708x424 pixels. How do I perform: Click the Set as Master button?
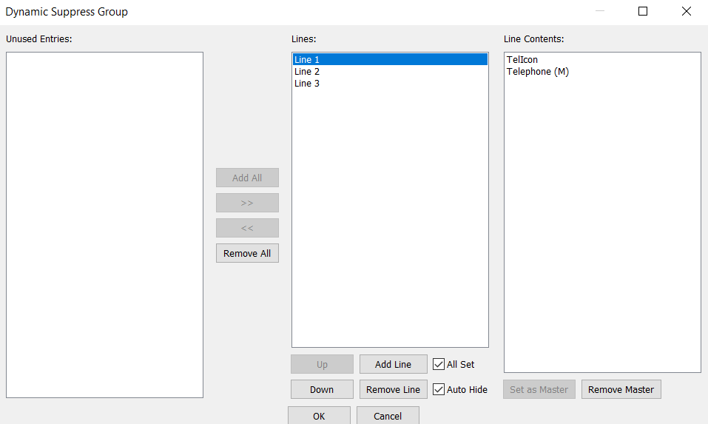(x=539, y=389)
